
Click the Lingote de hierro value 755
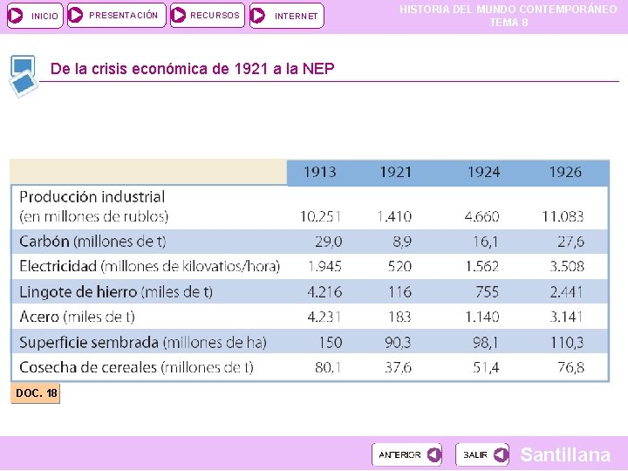click(x=487, y=292)
